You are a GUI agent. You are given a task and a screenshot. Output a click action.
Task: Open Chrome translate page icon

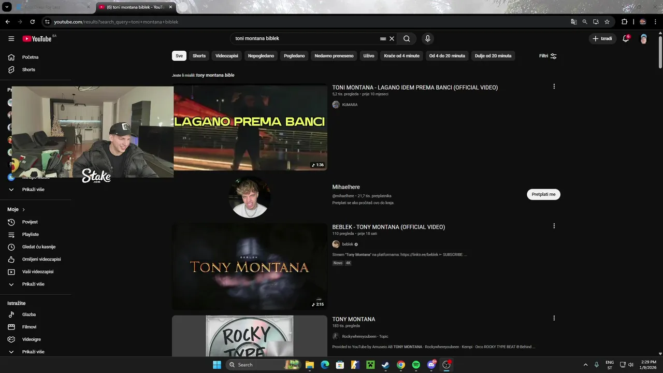click(574, 22)
